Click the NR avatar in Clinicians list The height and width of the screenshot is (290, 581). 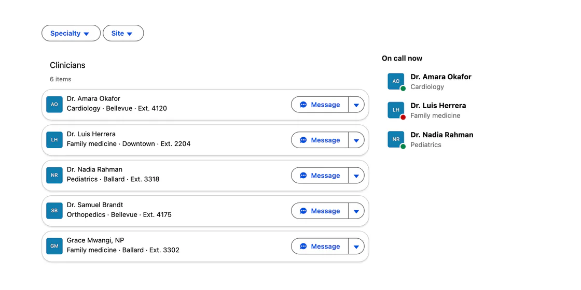(54, 176)
